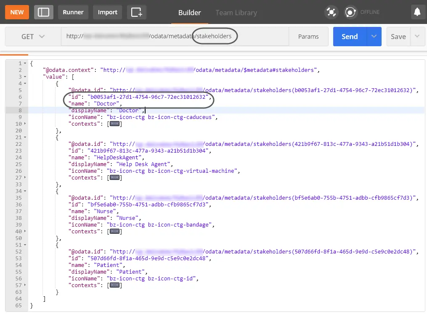This screenshot has width=427, height=314.
Task: Click the OFFLINE status label
Action: (370, 12)
